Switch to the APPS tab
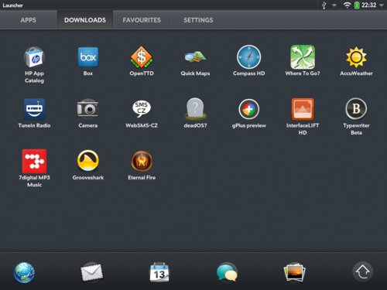The width and height of the screenshot is (387, 290). [x=29, y=20]
